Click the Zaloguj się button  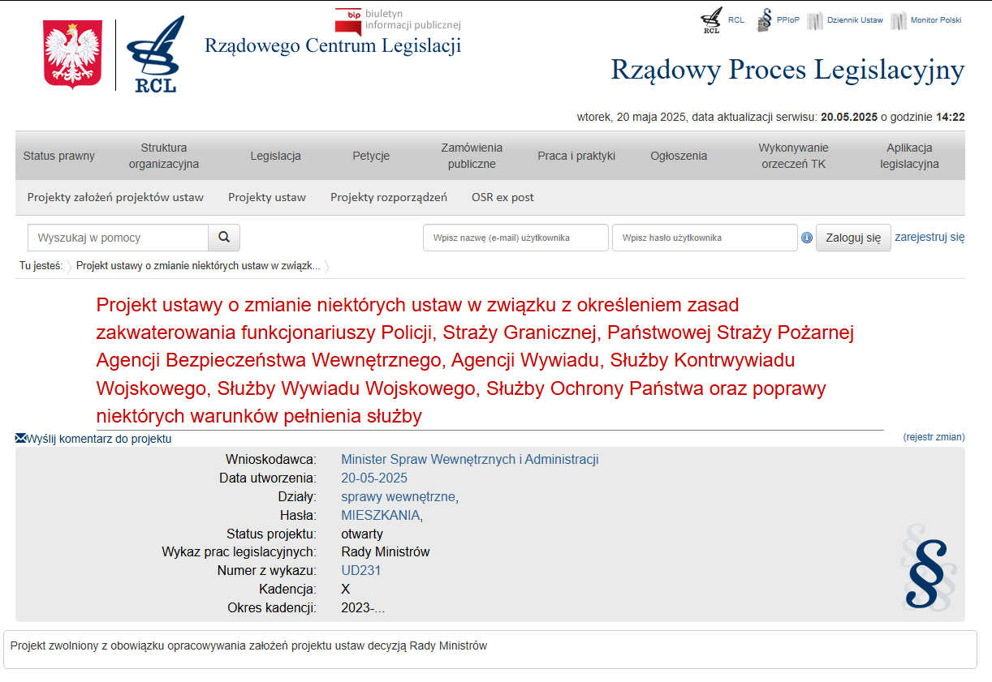[853, 238]
